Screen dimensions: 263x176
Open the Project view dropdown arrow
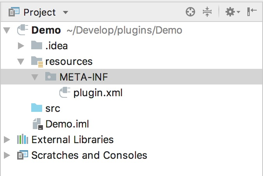66,12
